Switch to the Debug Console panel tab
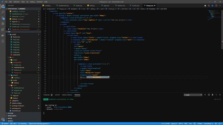 point(67,95)
